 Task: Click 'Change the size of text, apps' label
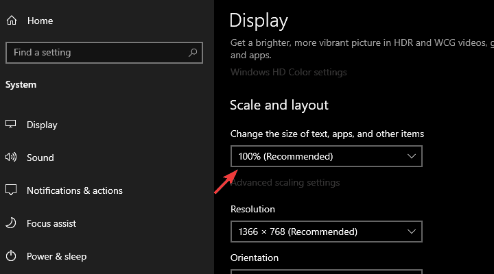tap(327, 134)
